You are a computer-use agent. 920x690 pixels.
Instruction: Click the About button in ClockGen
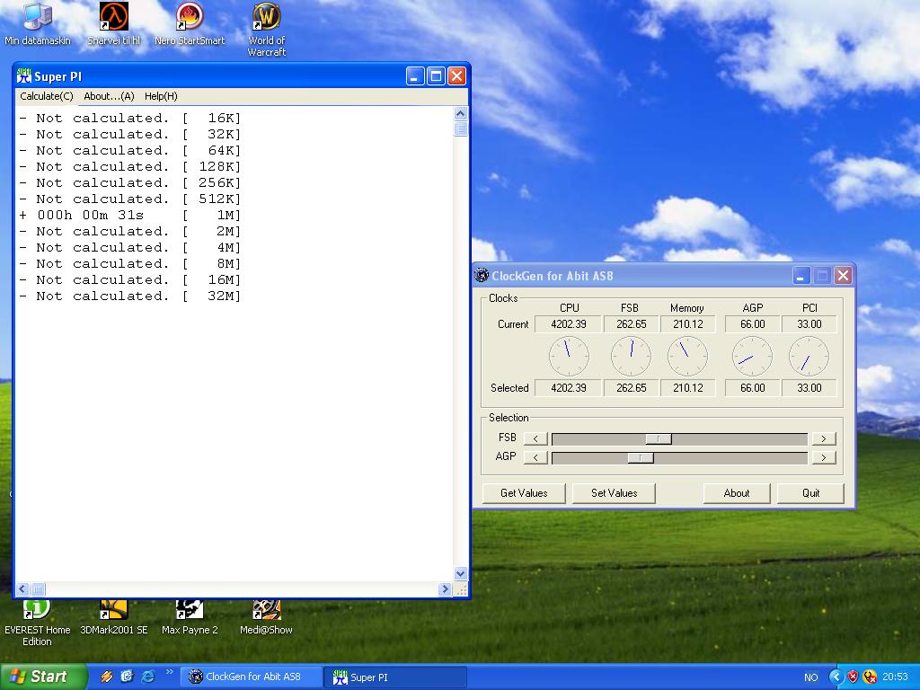(x=737, y=493)
